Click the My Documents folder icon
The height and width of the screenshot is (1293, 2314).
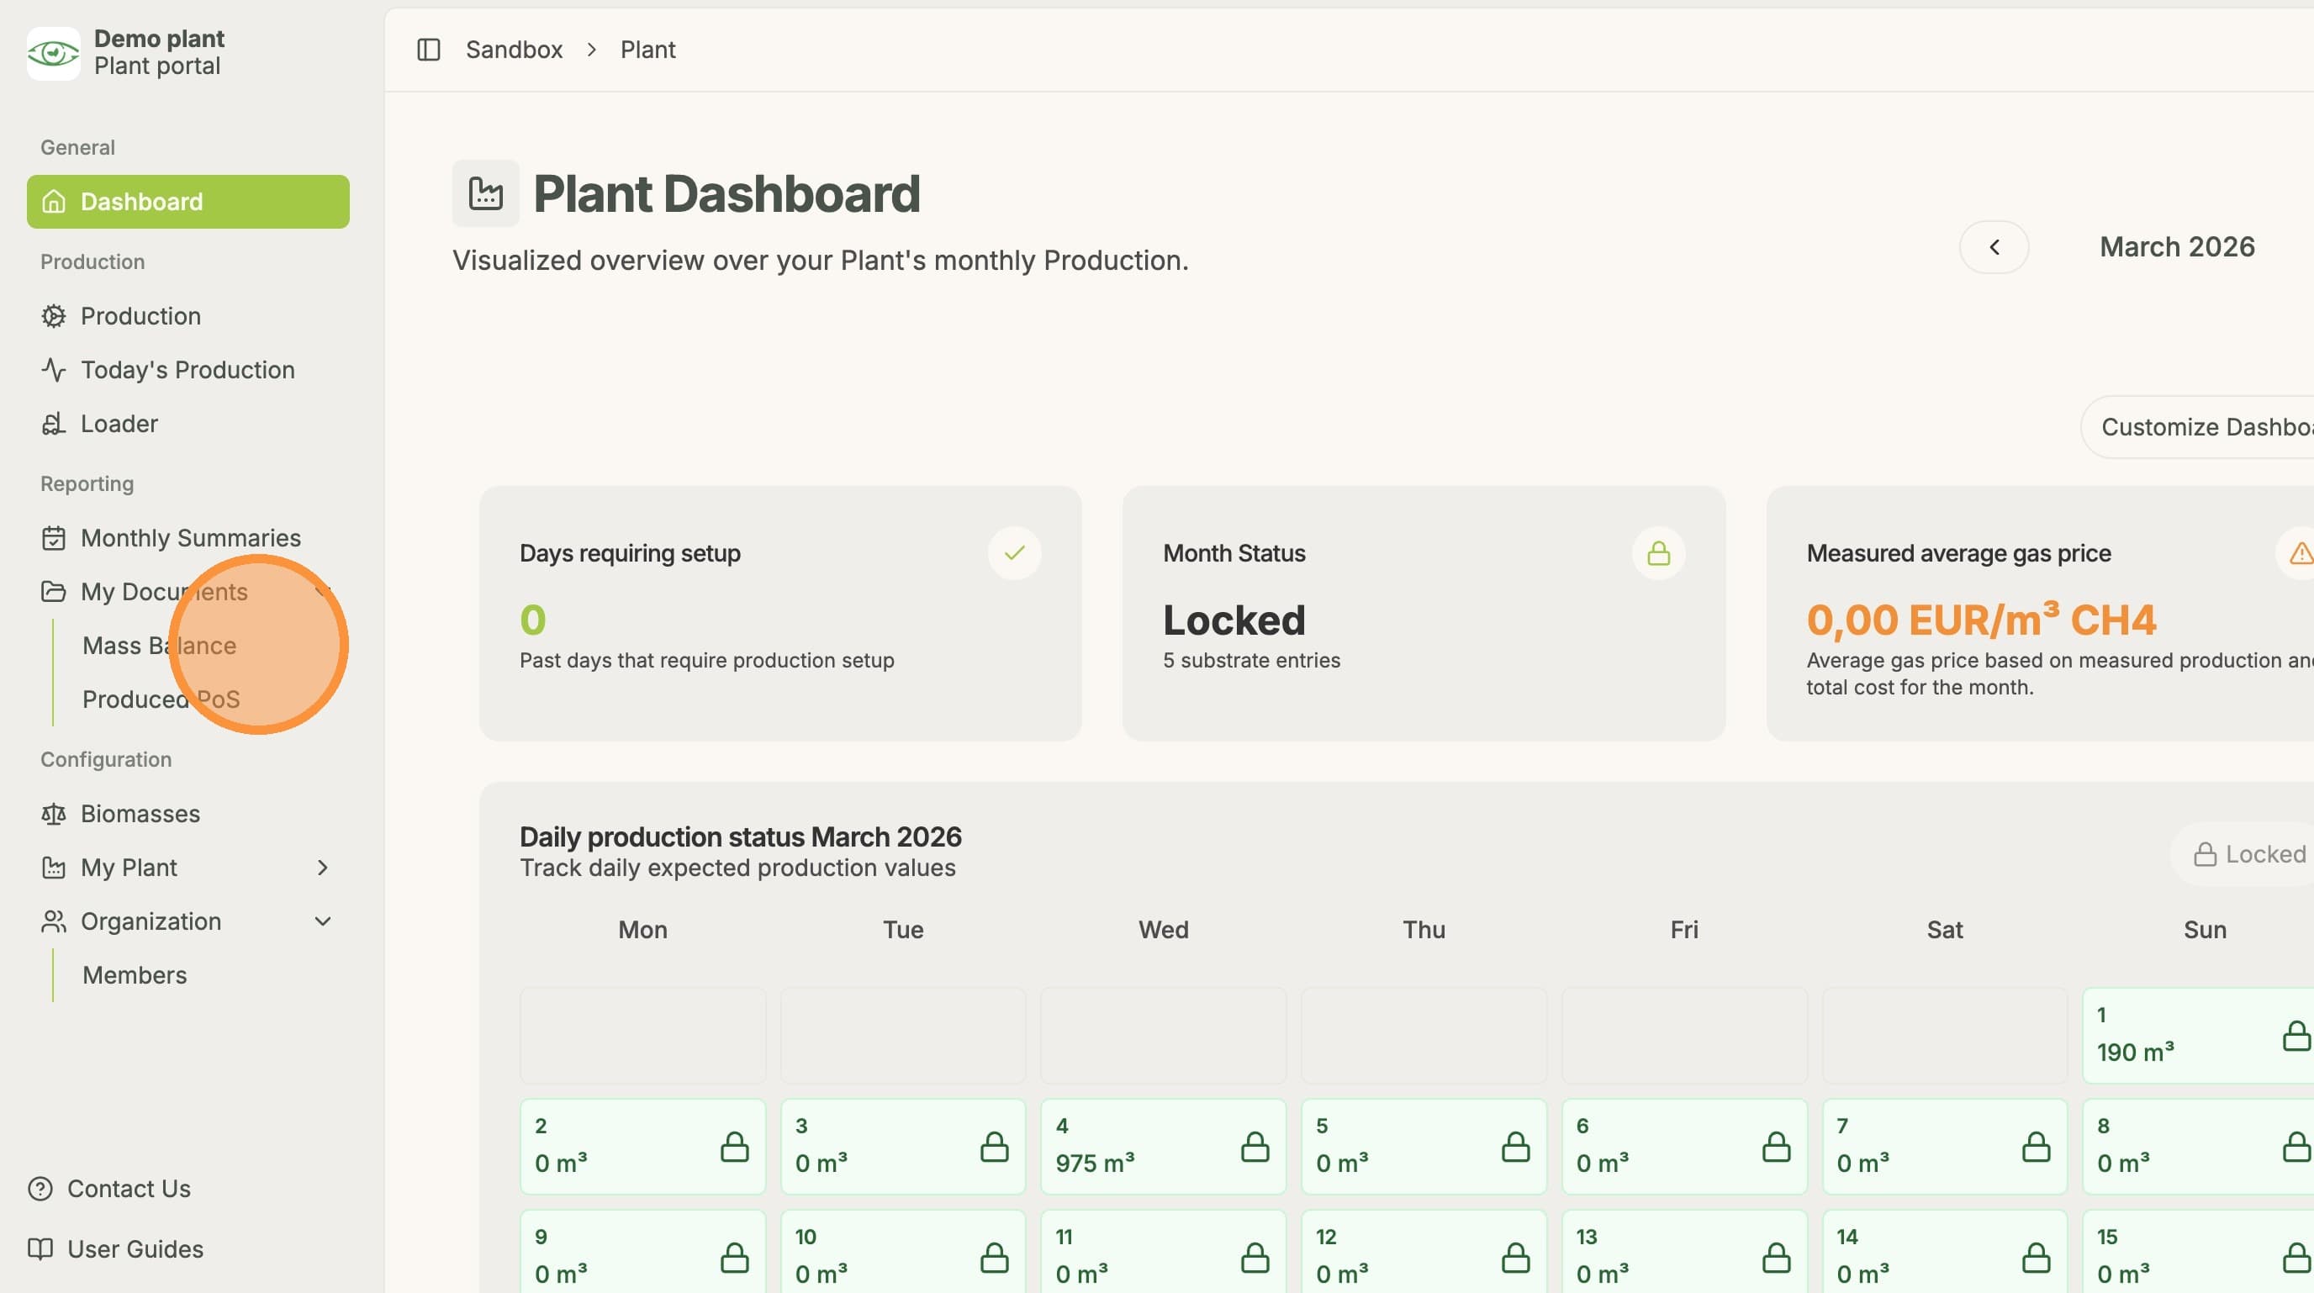point(53,592)
